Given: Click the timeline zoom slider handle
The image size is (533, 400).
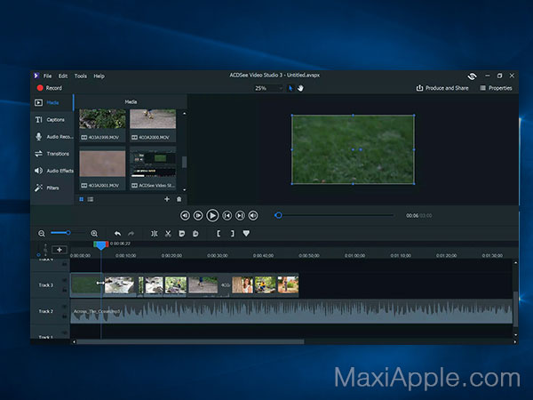Looking at the screenshot, I should 68,233.
